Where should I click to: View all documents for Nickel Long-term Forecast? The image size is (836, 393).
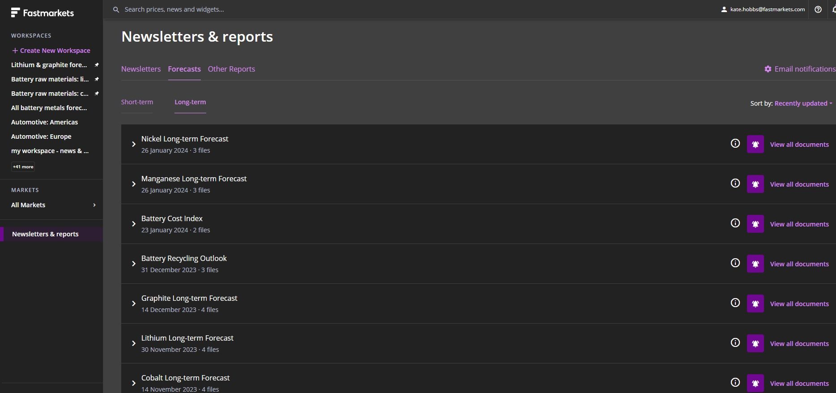pos(799,145)
